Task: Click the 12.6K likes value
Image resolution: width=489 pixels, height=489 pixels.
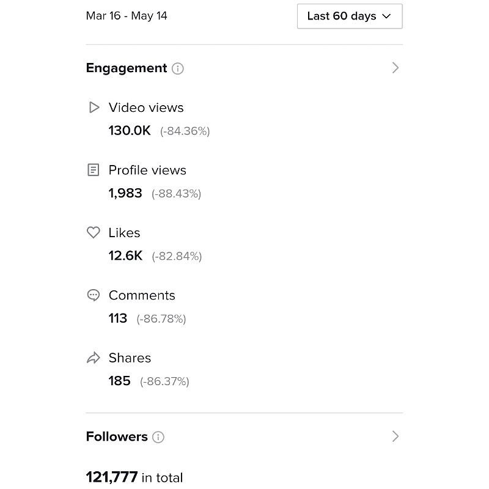Action: [125, 256]
